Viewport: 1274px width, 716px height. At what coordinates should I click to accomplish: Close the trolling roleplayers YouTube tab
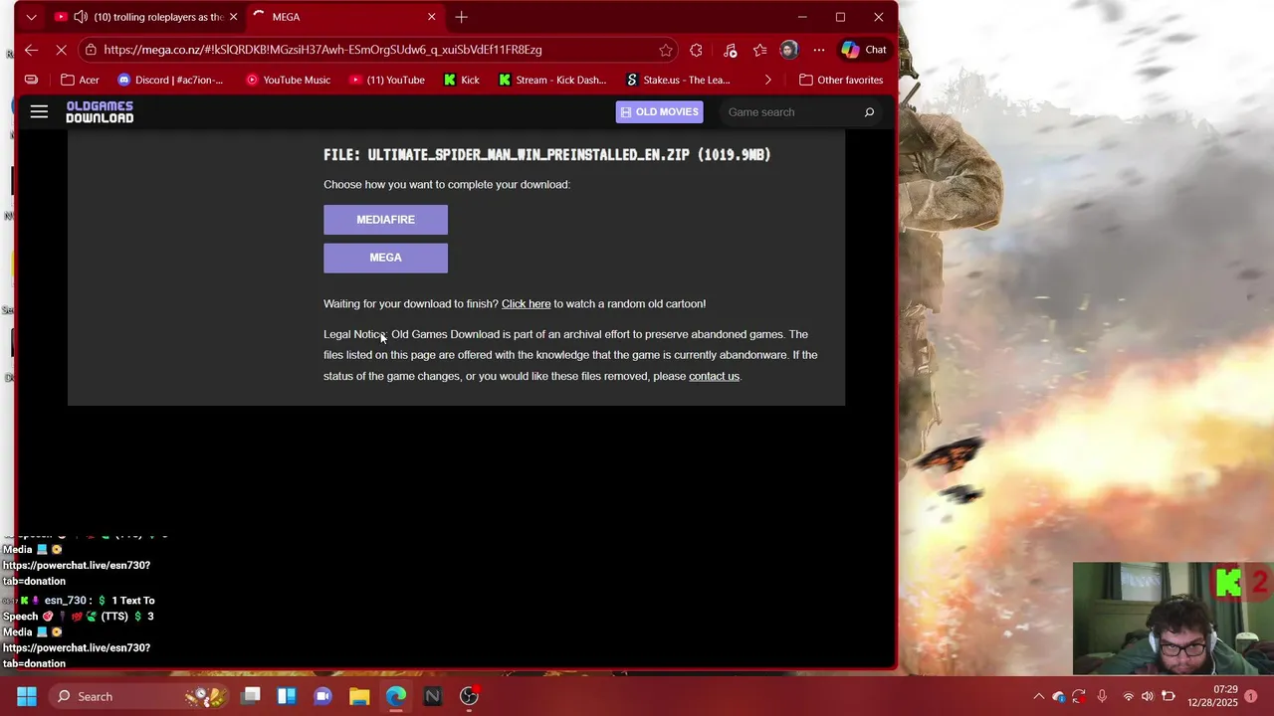pyautogui.click(x=234, y=17)
